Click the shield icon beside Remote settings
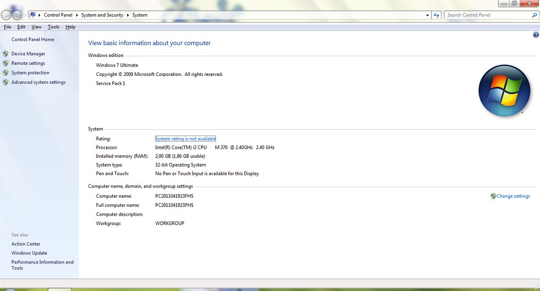 pyautogui.click(x=6, y=63)
